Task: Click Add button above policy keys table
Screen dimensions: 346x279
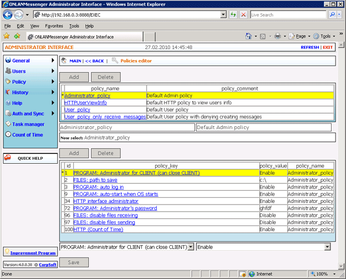Action: 74,153
